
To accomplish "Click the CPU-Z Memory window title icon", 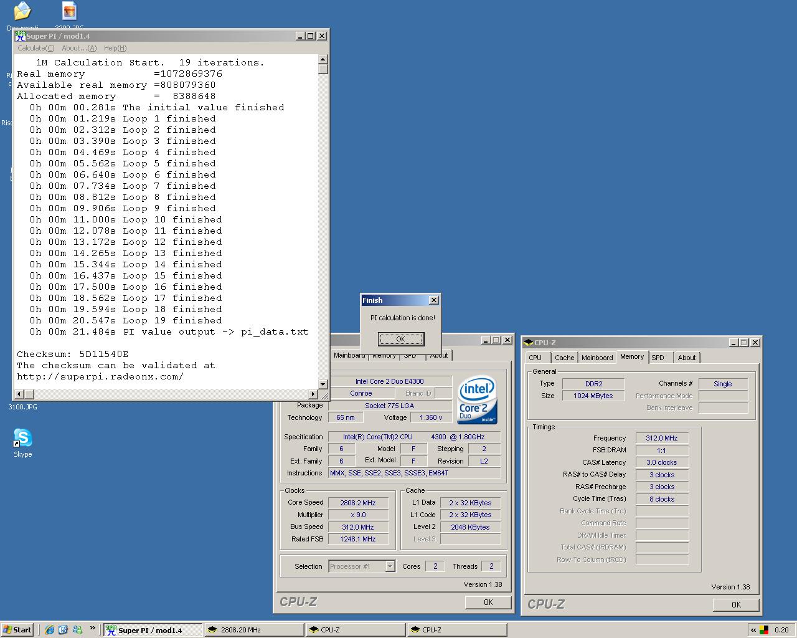I will (529, 343).
